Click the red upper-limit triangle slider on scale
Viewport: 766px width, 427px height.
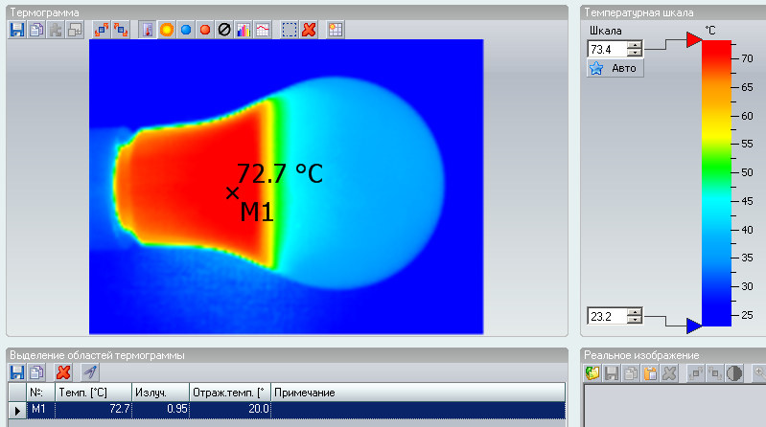click(x=694, y=39)
